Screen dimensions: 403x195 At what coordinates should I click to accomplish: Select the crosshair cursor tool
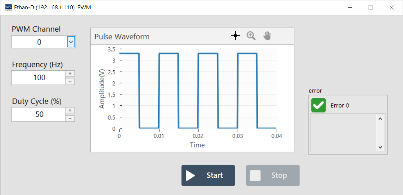[x=235, y=35]
